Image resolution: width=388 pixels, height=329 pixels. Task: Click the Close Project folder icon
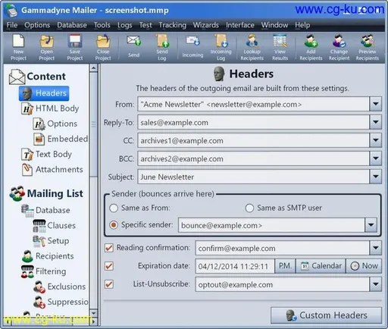[x=103, y=48]
